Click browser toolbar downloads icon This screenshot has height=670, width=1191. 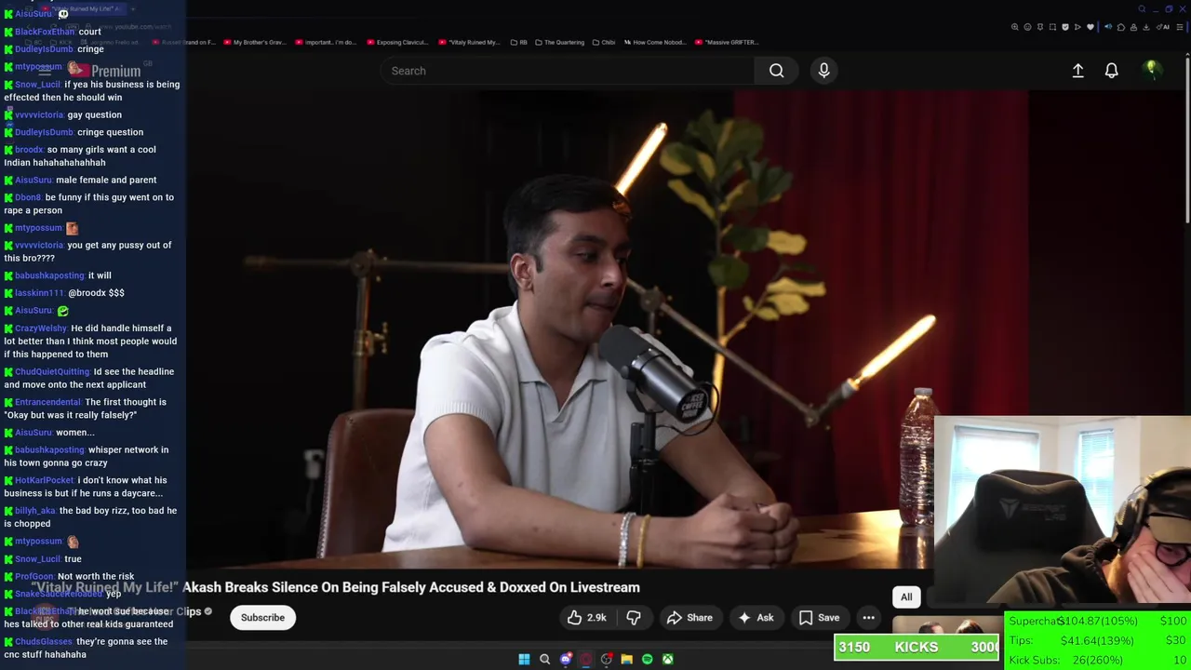(1146, 27)
